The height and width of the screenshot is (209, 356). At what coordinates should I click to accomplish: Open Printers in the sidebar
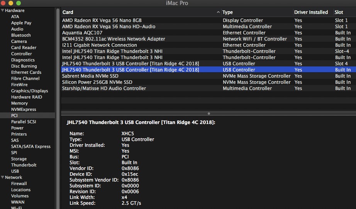19,134
